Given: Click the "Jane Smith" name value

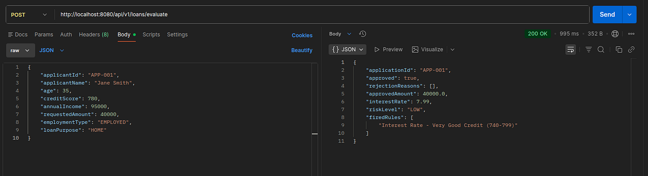Looking at the screenshot, I should [113, 82].
